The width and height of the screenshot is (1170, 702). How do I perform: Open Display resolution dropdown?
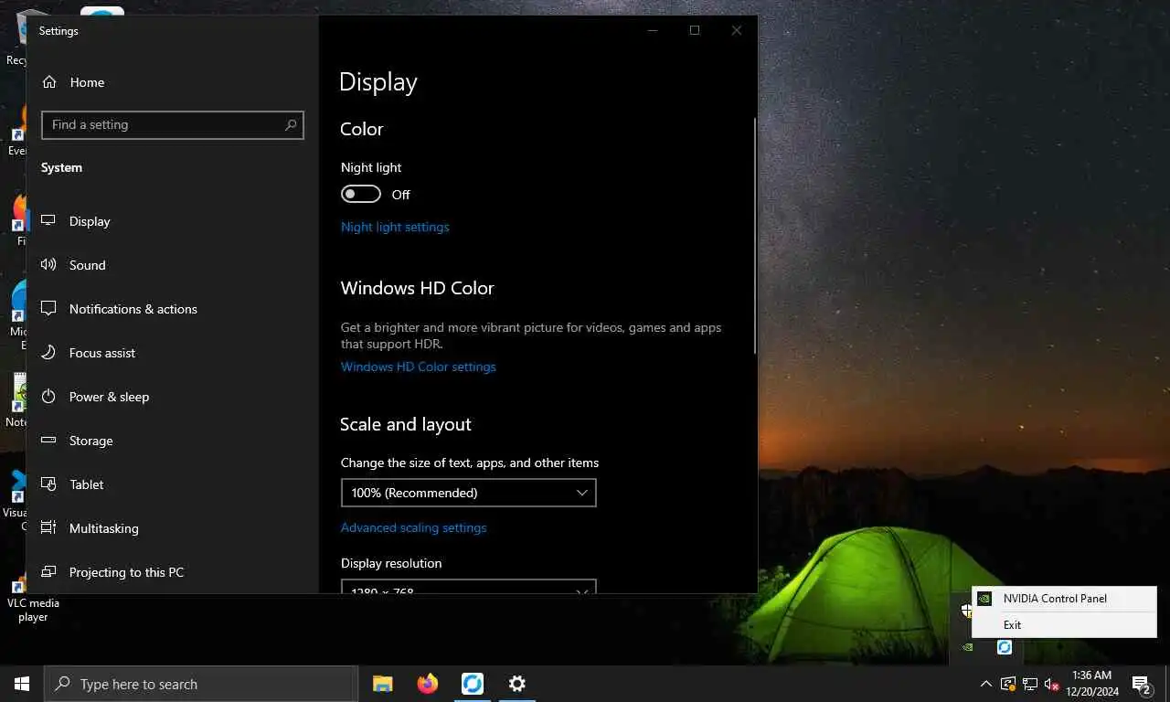pos(468,586)
